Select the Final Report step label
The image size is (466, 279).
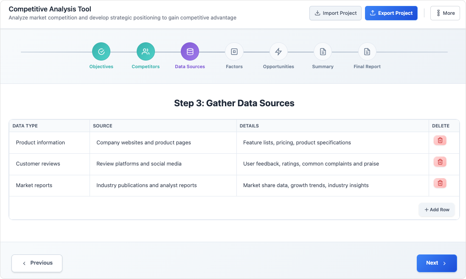pyautogui.click(x=367, y=67)
